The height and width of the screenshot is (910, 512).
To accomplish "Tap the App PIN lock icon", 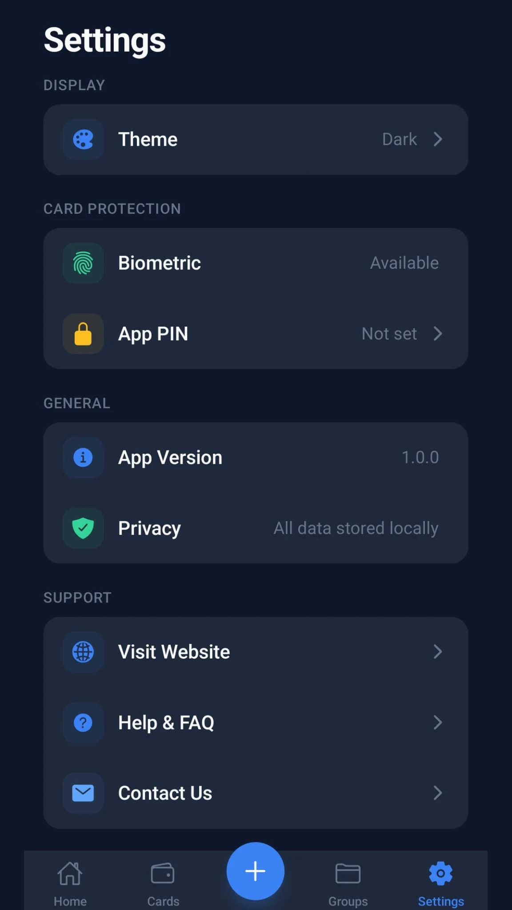I will coord(83,334).
